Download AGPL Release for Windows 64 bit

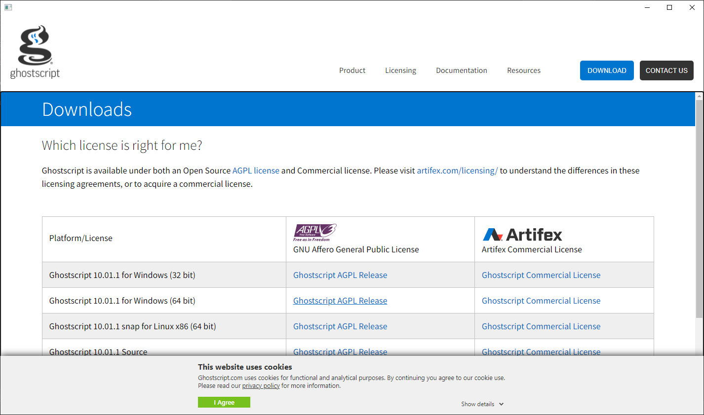(x=340, y=300)
